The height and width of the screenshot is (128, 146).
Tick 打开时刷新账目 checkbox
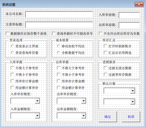coord(105,46)
